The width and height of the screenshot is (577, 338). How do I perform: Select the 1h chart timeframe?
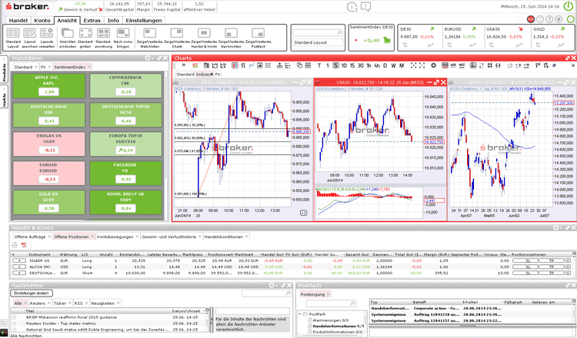pos(369,65)
